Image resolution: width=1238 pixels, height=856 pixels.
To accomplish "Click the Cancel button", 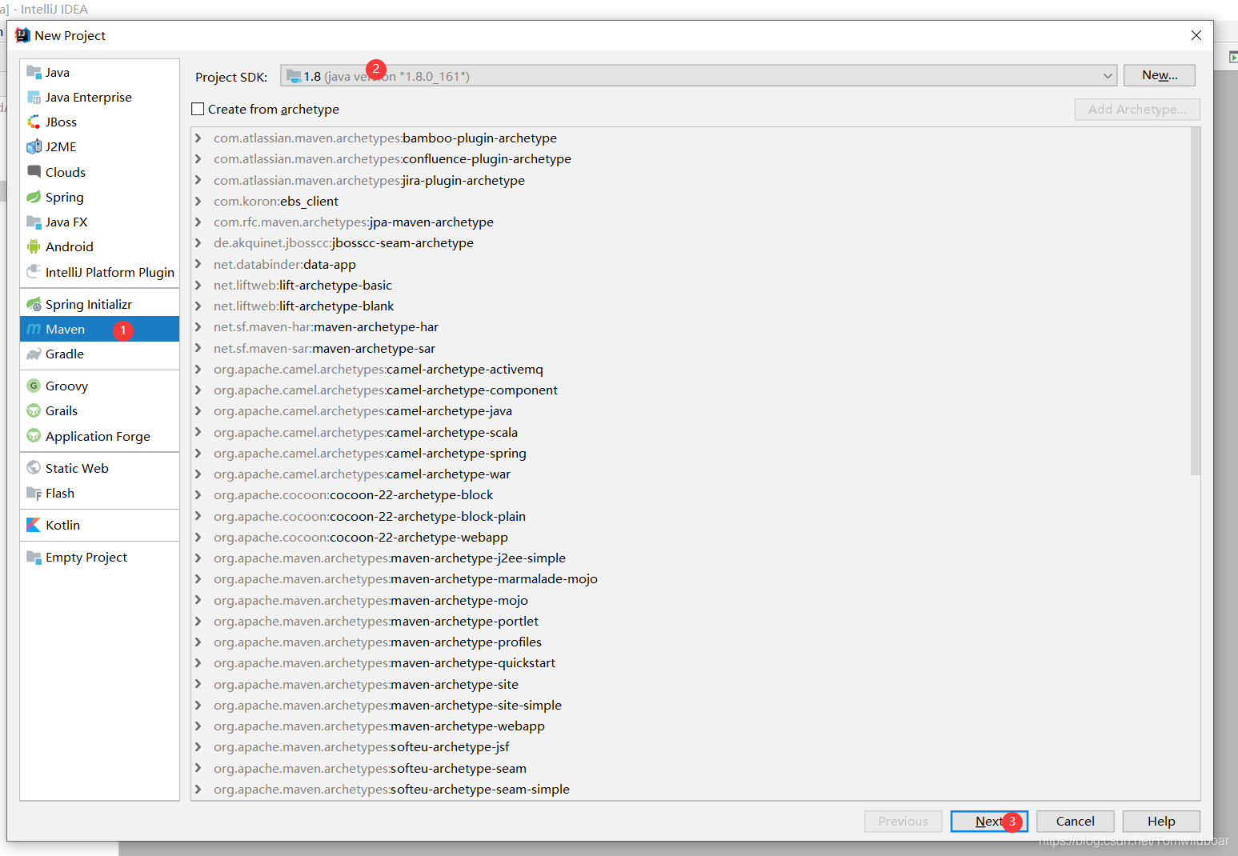I will coord(1075,822).
